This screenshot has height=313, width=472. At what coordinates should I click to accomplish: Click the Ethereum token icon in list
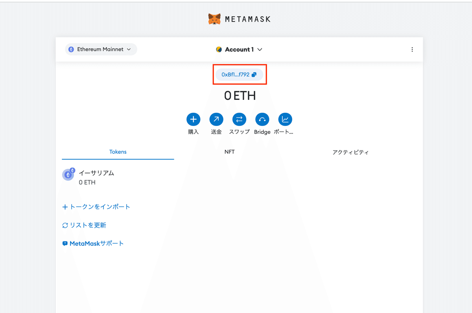click(68, 174)
